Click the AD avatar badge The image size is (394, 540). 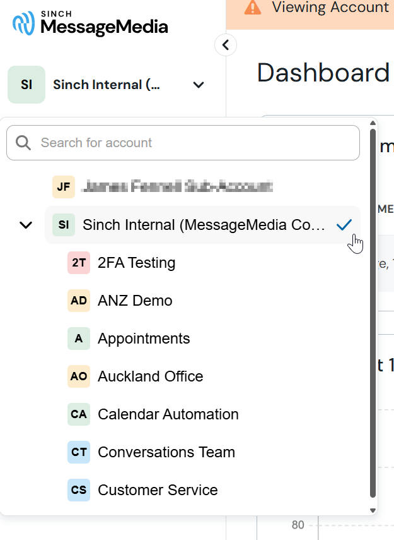point(79,301)
